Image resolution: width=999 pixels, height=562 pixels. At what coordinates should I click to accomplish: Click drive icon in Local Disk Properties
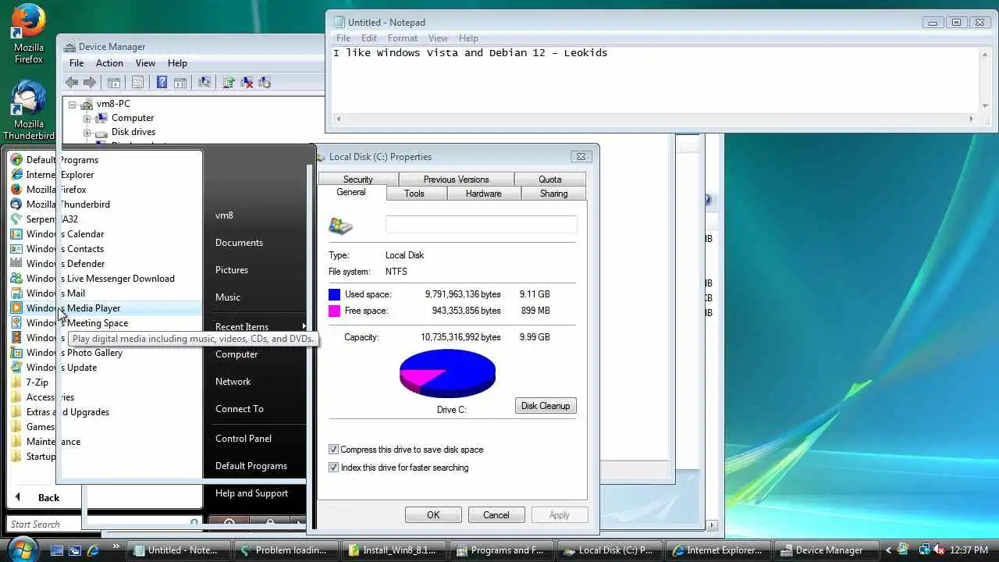pos(341,226)
